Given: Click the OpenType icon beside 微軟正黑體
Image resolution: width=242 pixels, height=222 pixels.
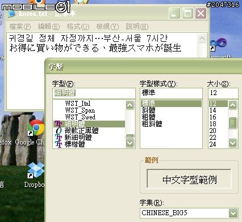Looking at the screenshot, I should coord(59,131).
